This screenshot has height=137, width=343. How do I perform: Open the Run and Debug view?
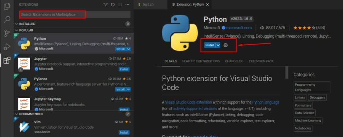pyautogui.click(x=7, y=47)
